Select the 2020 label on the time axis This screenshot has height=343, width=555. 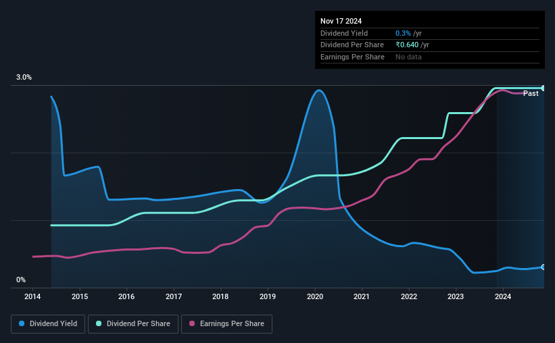[314, 296]
